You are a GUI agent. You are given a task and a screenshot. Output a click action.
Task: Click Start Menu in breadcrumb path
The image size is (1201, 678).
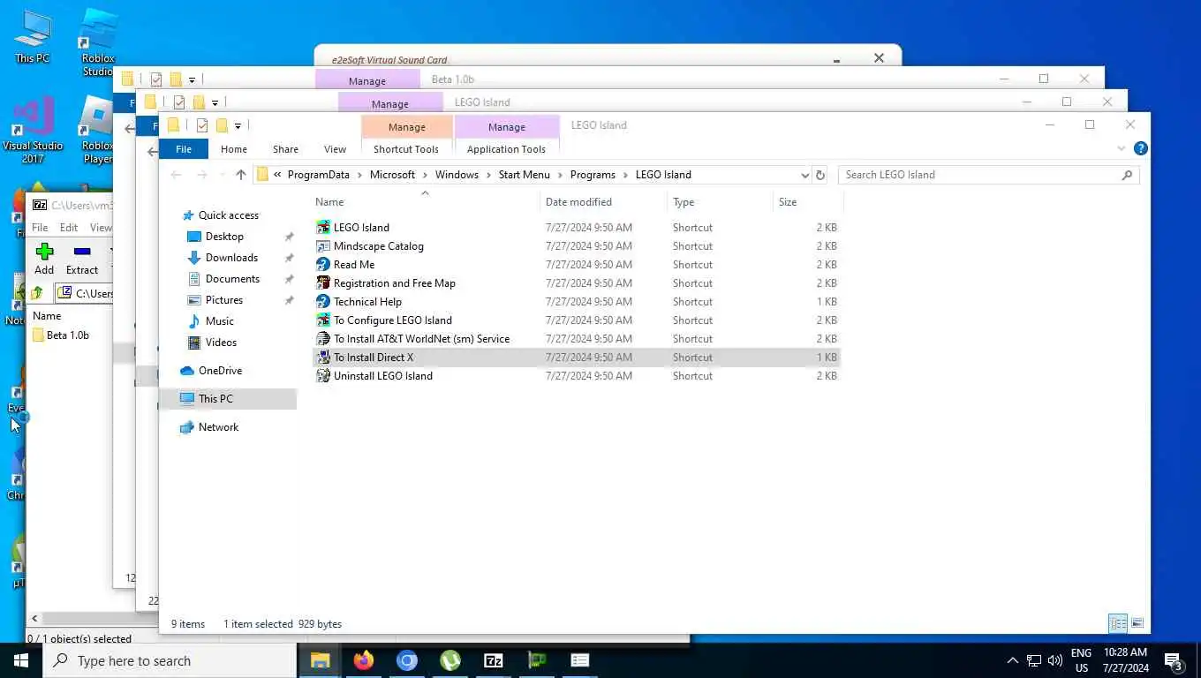coord(524,175)
